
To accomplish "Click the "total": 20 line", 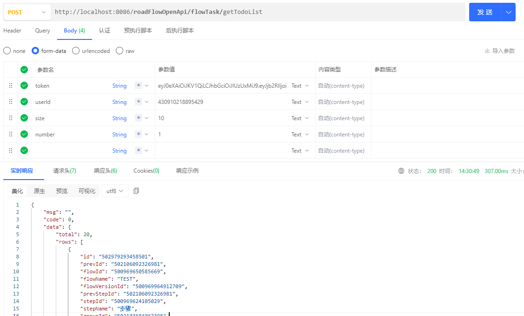I will [x=74, y=235].
